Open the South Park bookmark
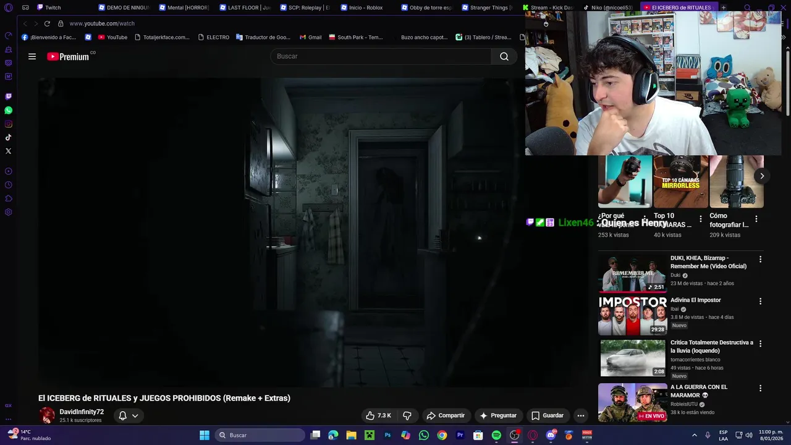791x445 pixels. click(x=355, y=37)
